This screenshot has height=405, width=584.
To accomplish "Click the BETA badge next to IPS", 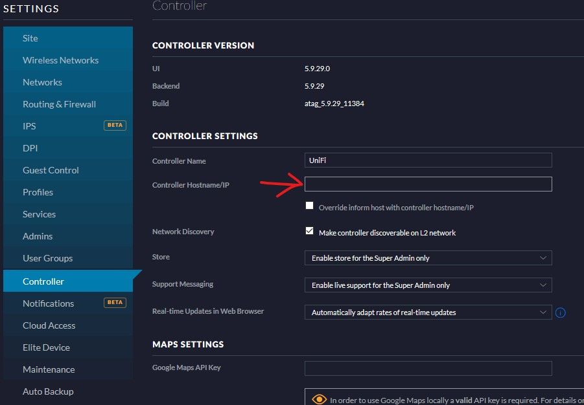I will pyautogui.click(x=115, y=126).
